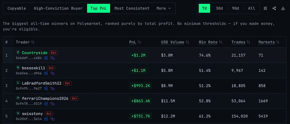Sort by the USD Volume column arrows

[x=187, y=42]
